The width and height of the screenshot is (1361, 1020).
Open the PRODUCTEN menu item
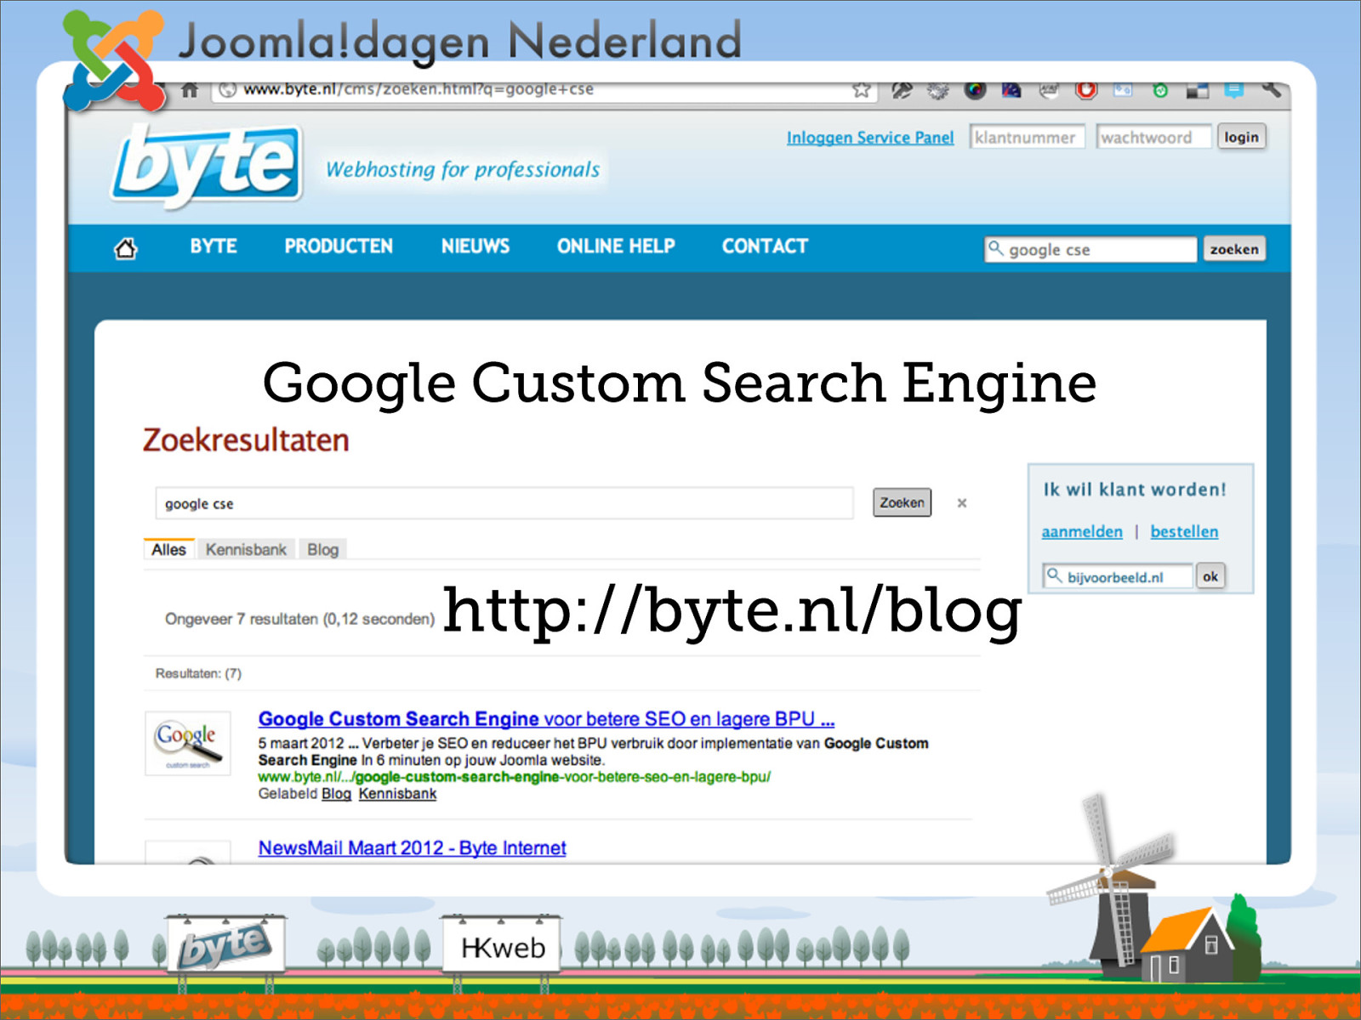(x=339, y=246)
